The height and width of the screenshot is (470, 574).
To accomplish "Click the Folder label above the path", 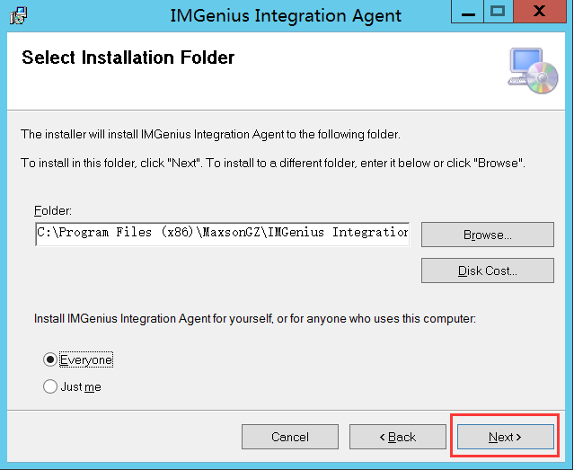I will pos(50,210).
